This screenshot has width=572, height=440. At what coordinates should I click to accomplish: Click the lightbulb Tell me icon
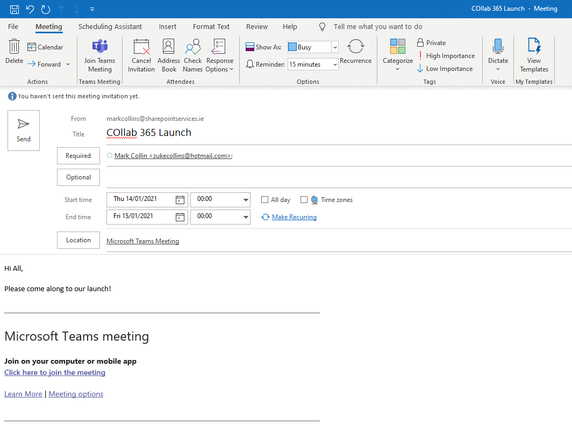(322, 27)
